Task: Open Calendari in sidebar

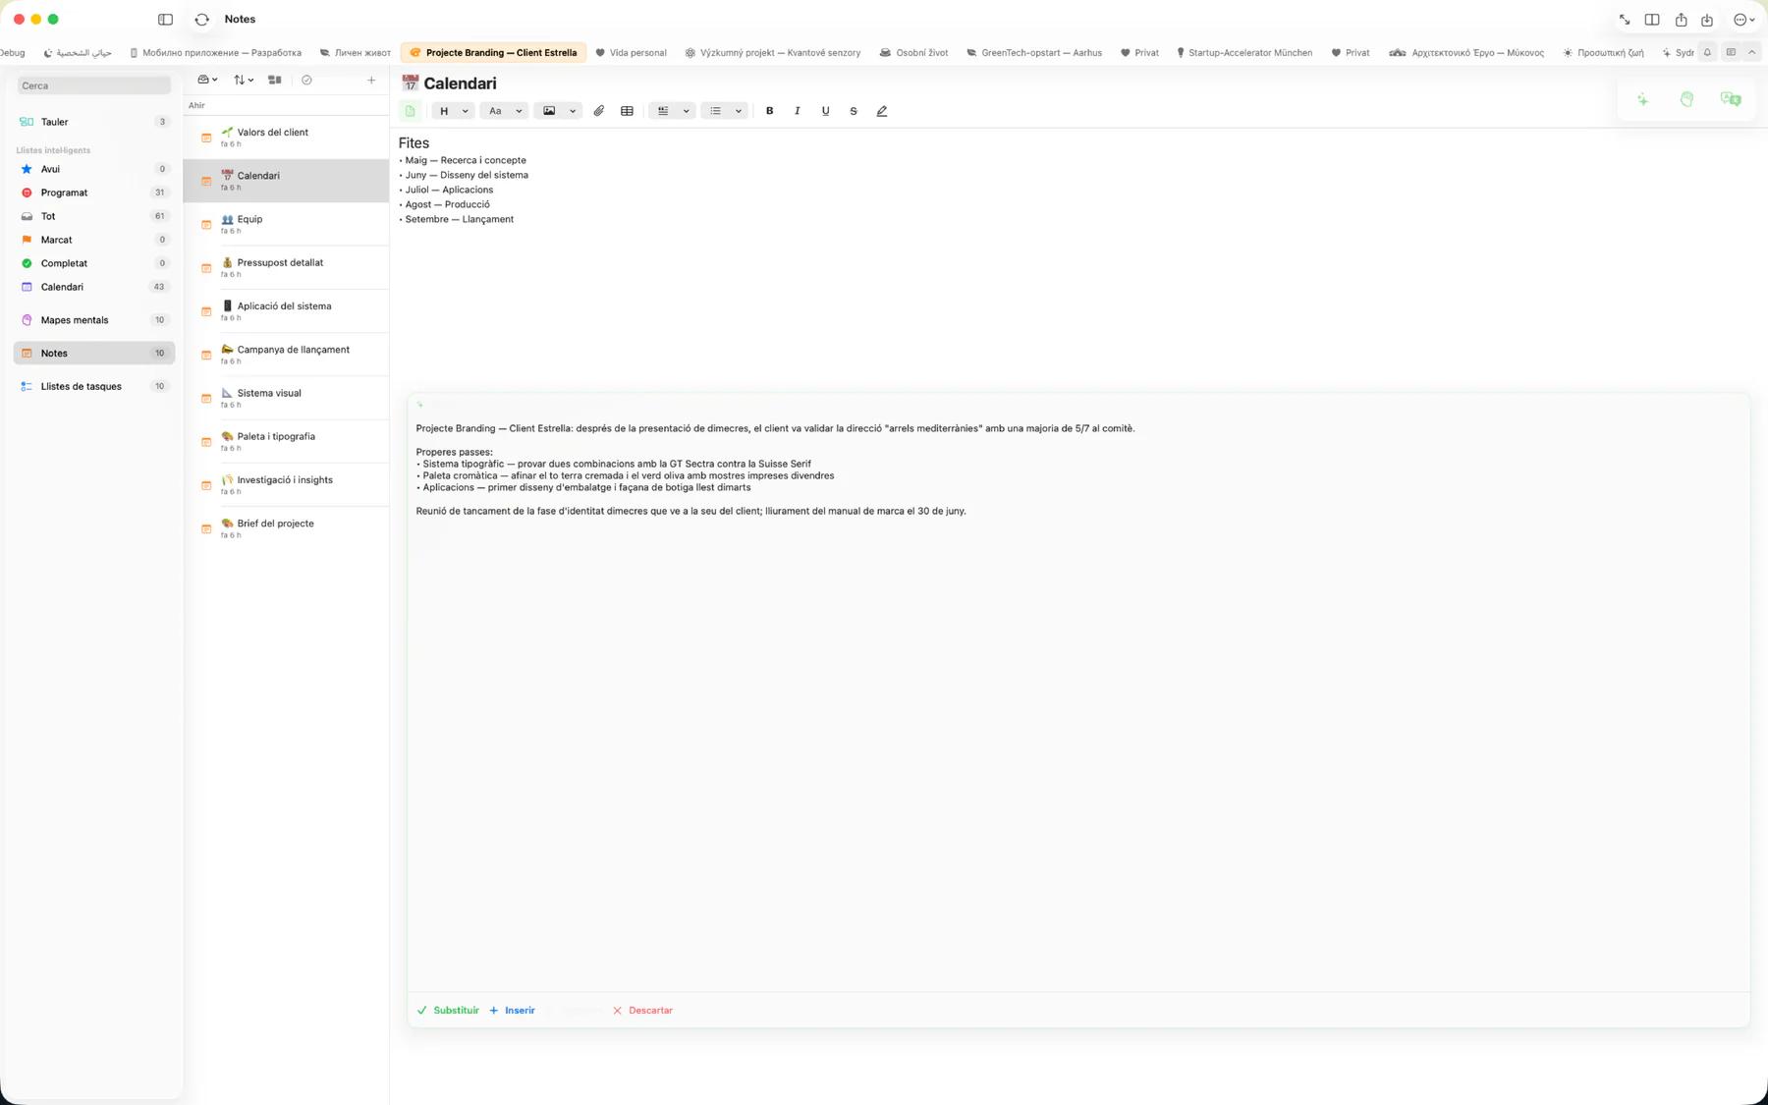Action: click(x=94, y=287)
